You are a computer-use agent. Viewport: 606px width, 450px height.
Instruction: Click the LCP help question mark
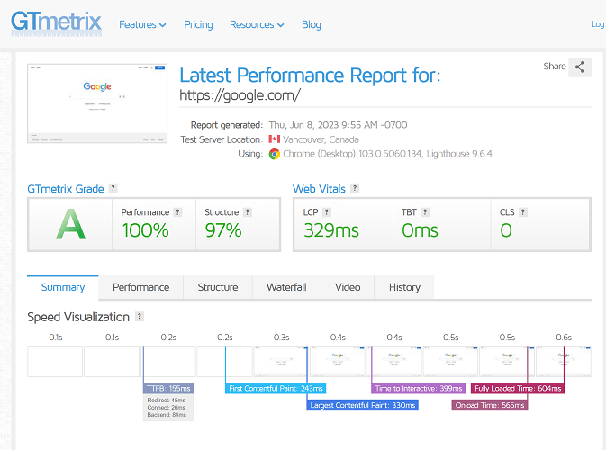[327, 212]
